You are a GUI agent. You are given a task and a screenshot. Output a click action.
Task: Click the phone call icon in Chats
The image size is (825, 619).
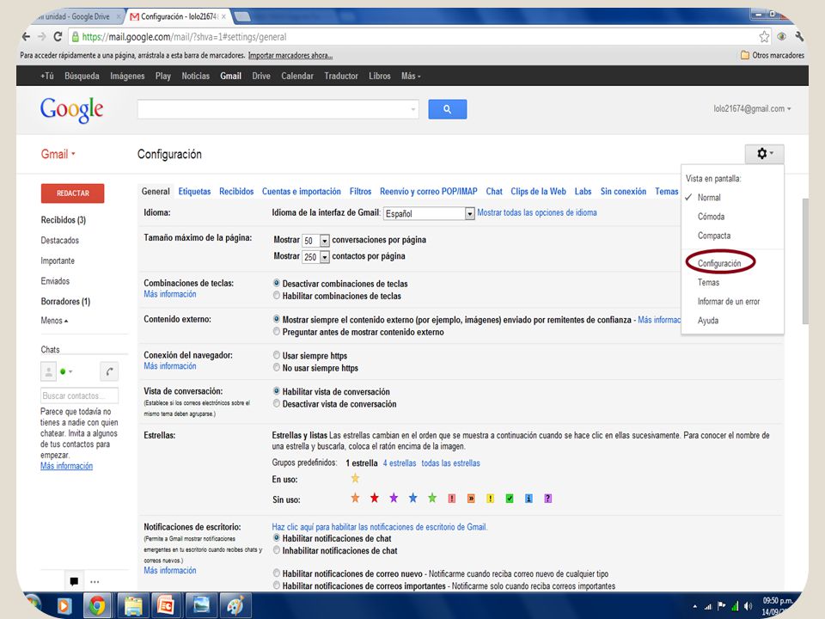[x=109, y=371]
